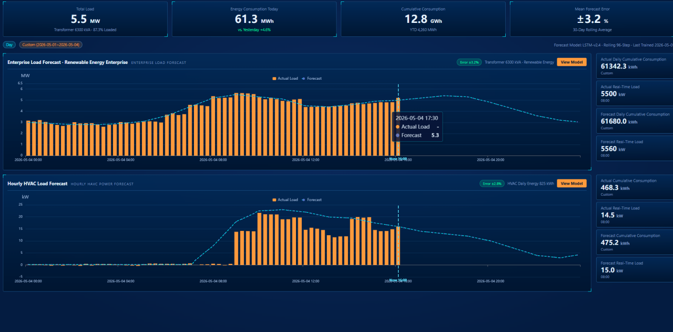Click the Error ±3.2% badge

coord(469,62)
